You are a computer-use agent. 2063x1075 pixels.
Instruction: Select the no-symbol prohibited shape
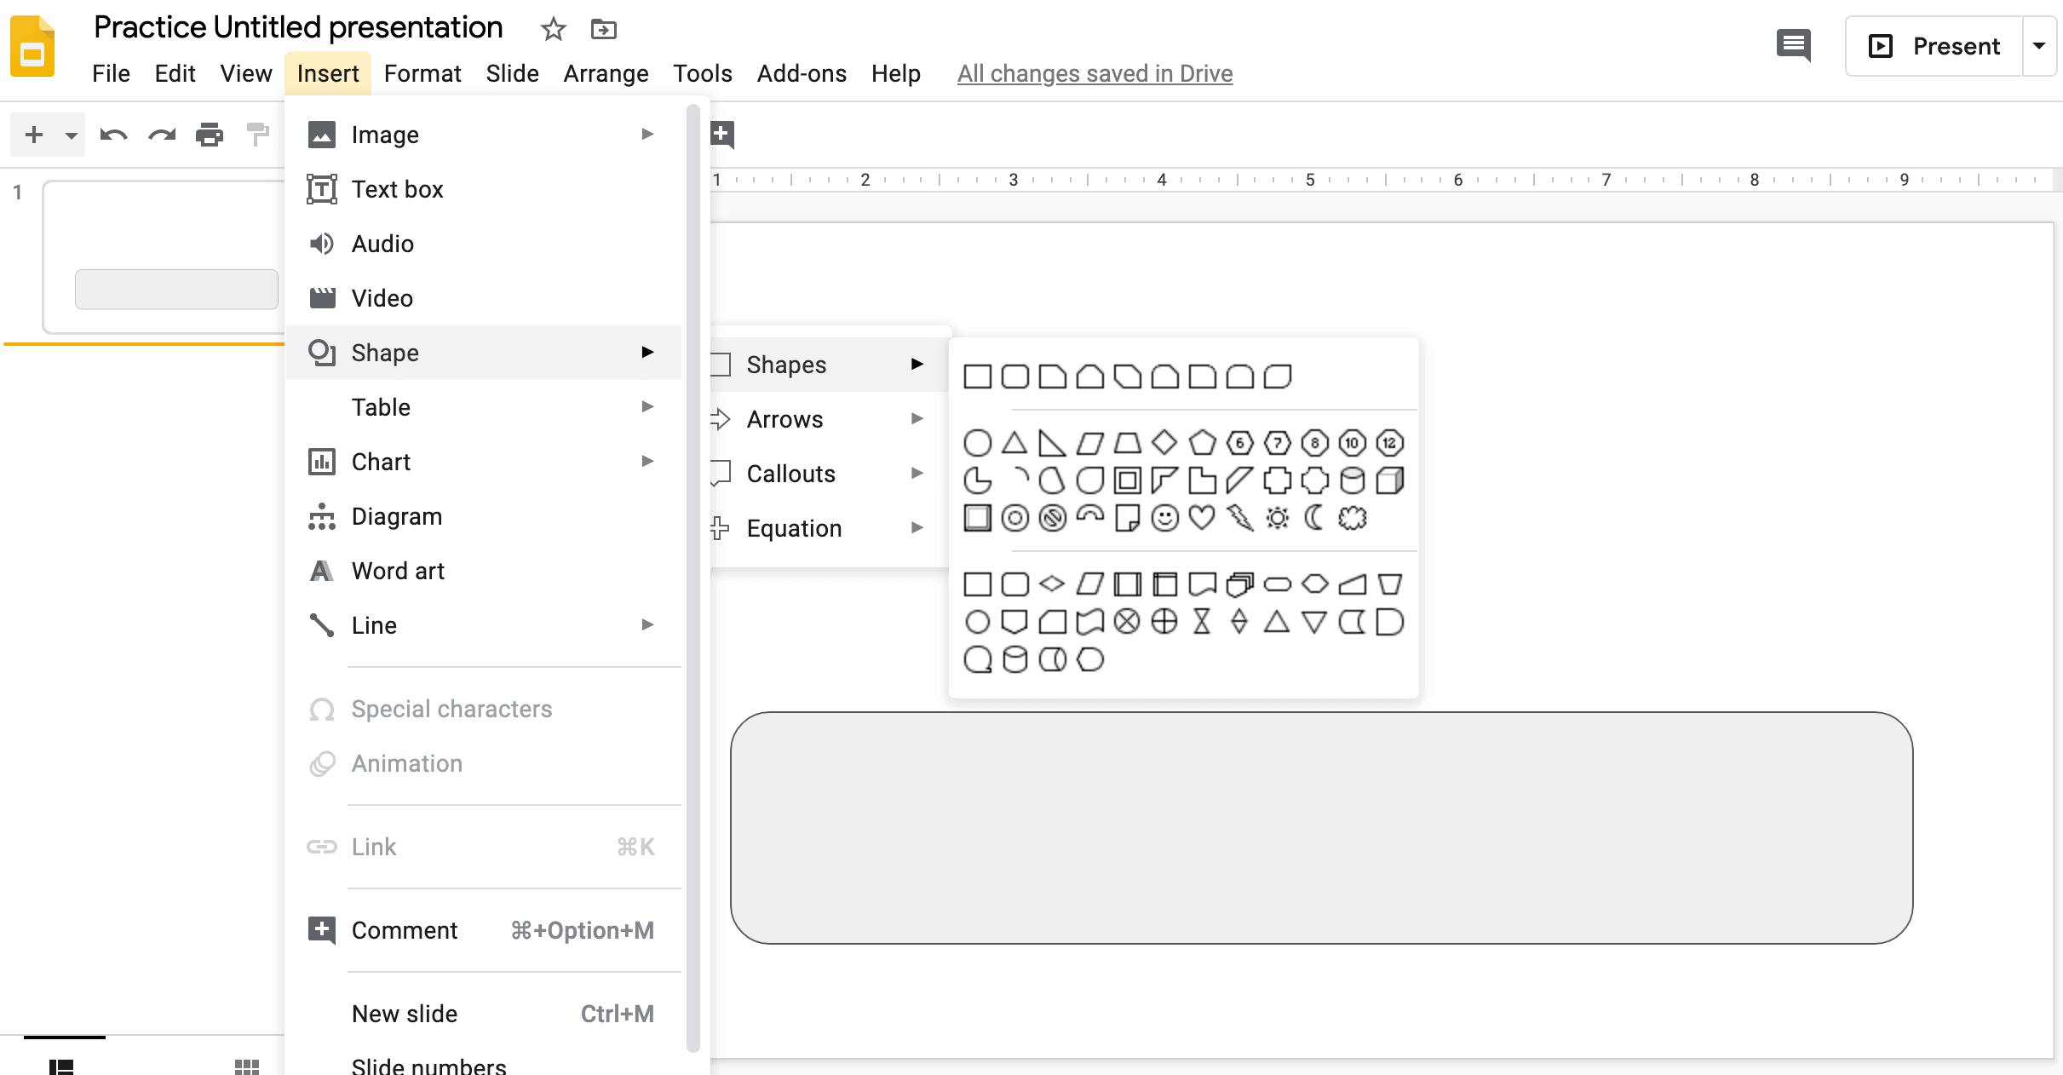point(1052,518)
